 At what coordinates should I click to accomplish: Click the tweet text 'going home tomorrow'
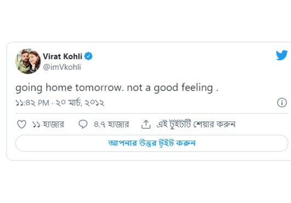pyautogui.click(x=70, y=88)
